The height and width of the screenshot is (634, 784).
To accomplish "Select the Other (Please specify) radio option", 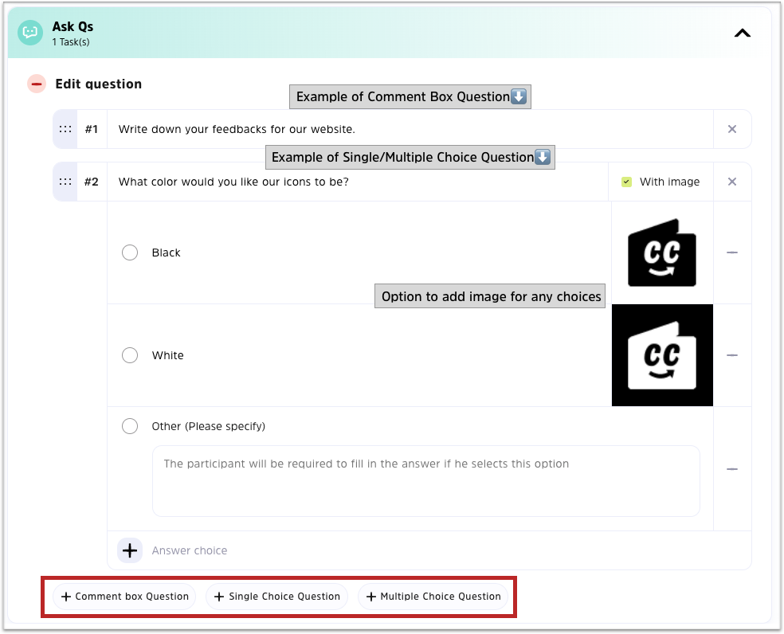I will pyautogui.click(x=130, y=426).
